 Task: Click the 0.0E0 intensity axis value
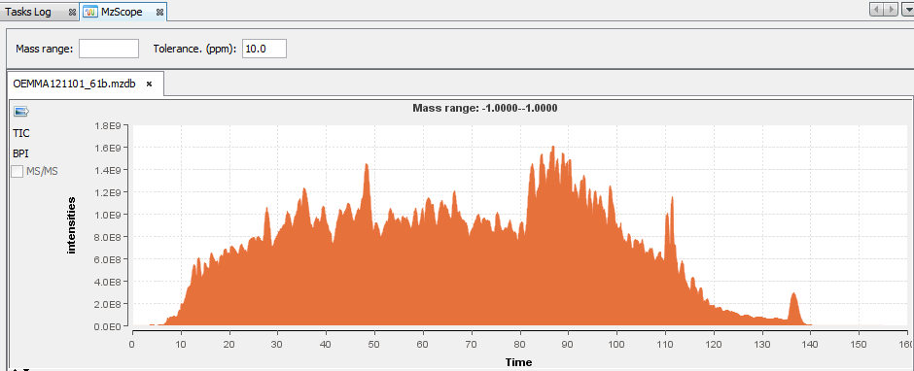[109, 326]
